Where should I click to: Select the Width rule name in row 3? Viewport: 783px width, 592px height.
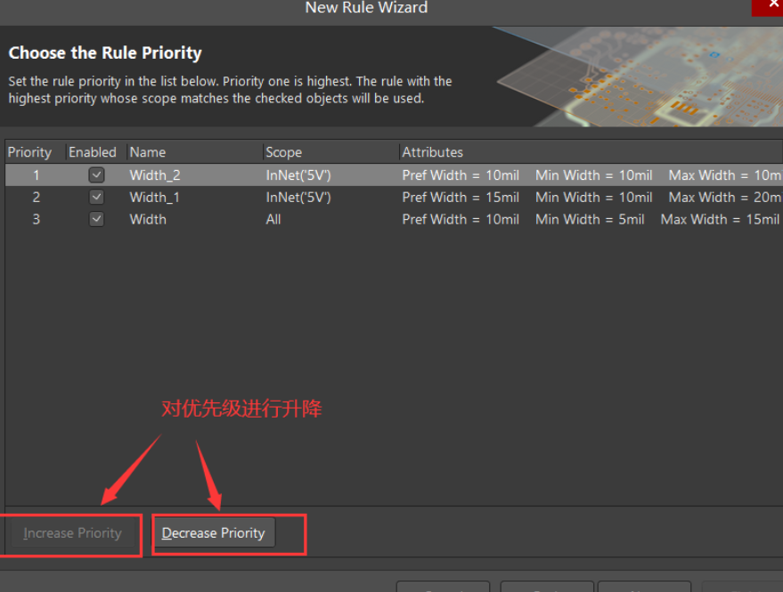pos(148,219)
